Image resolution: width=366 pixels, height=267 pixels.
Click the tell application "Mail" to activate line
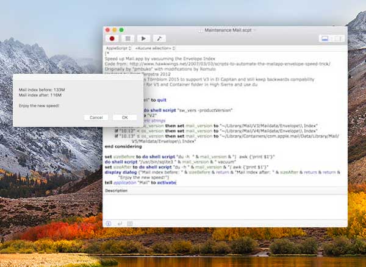(140, 183)
